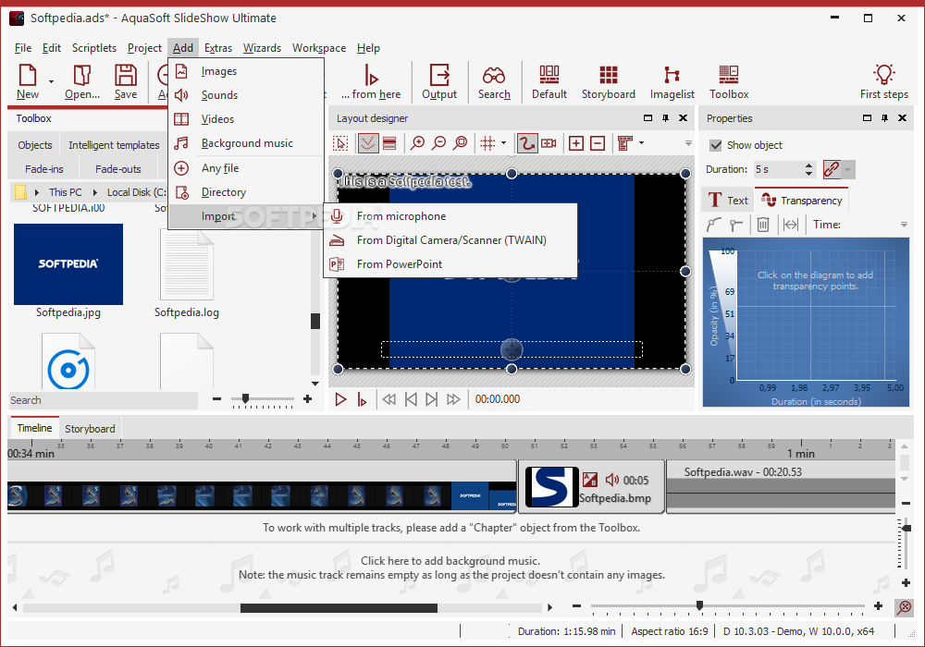Rewind the preview playback
The image size is (925, 647).
(389, 399)
